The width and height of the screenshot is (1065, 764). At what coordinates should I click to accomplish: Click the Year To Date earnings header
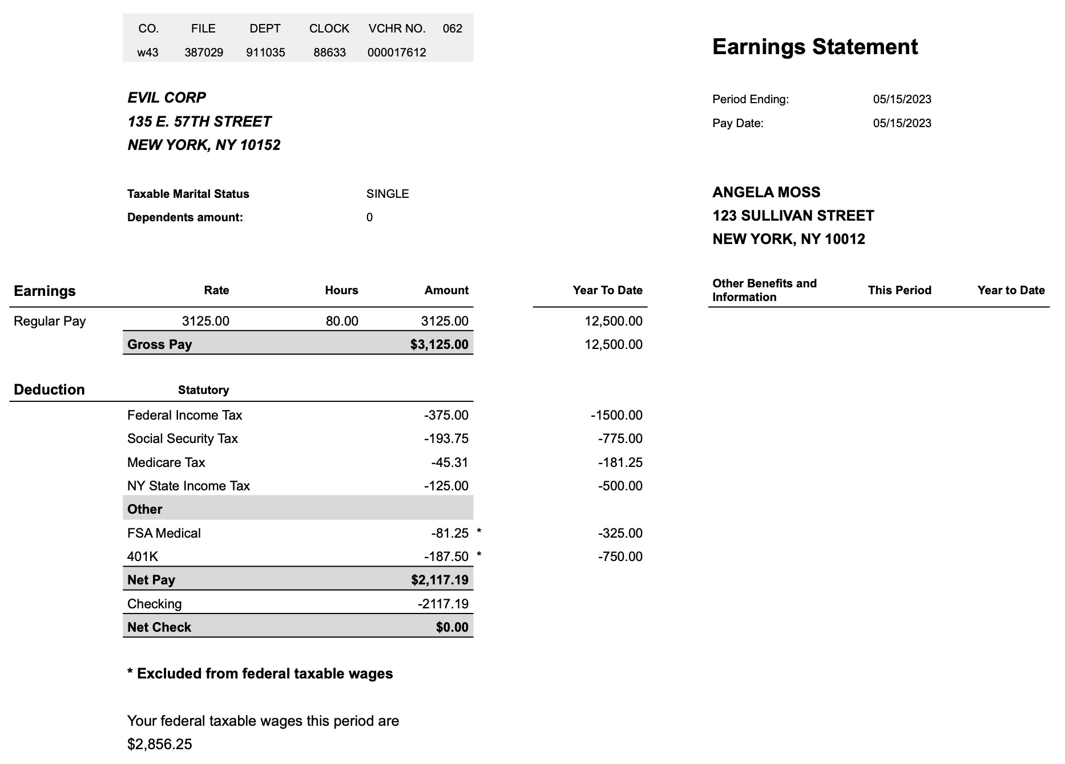point(607,290)
